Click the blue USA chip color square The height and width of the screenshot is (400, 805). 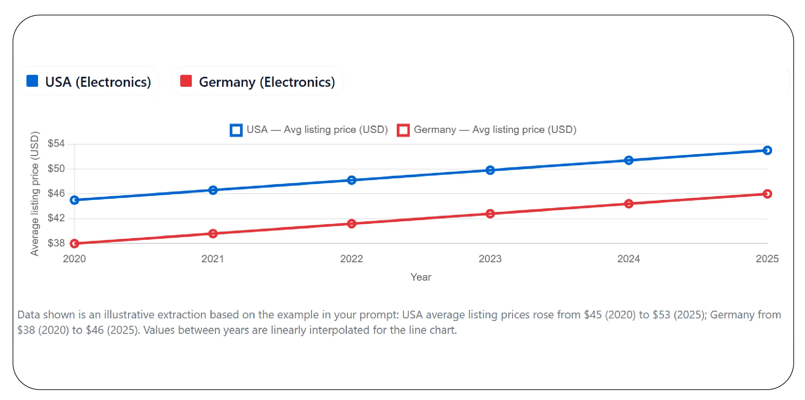tap(32, 81)
